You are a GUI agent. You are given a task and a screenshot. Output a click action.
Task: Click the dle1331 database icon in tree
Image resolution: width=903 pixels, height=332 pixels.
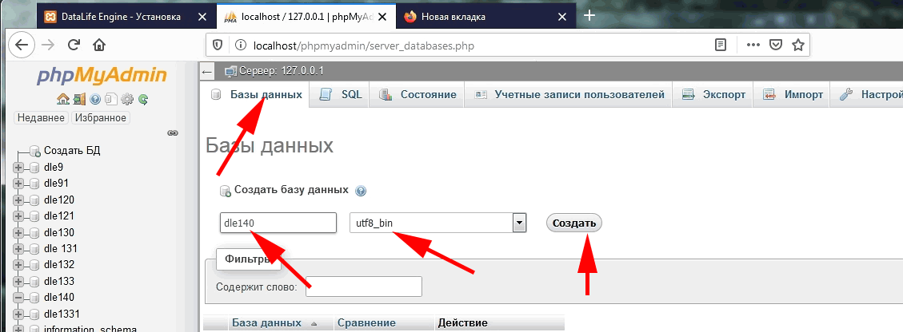[34, 314]
